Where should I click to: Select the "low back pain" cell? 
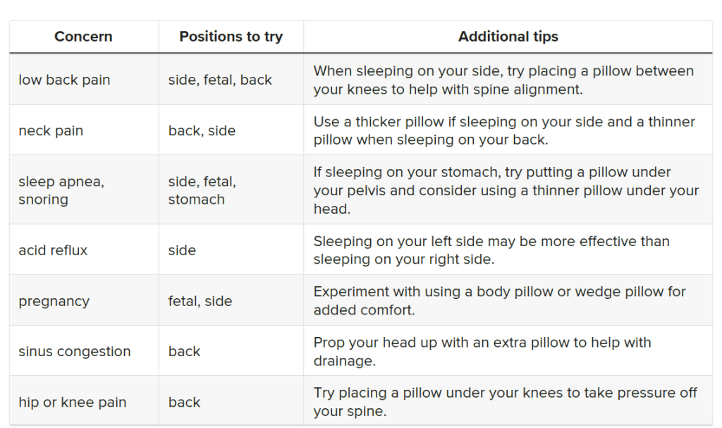coord(64,80)
